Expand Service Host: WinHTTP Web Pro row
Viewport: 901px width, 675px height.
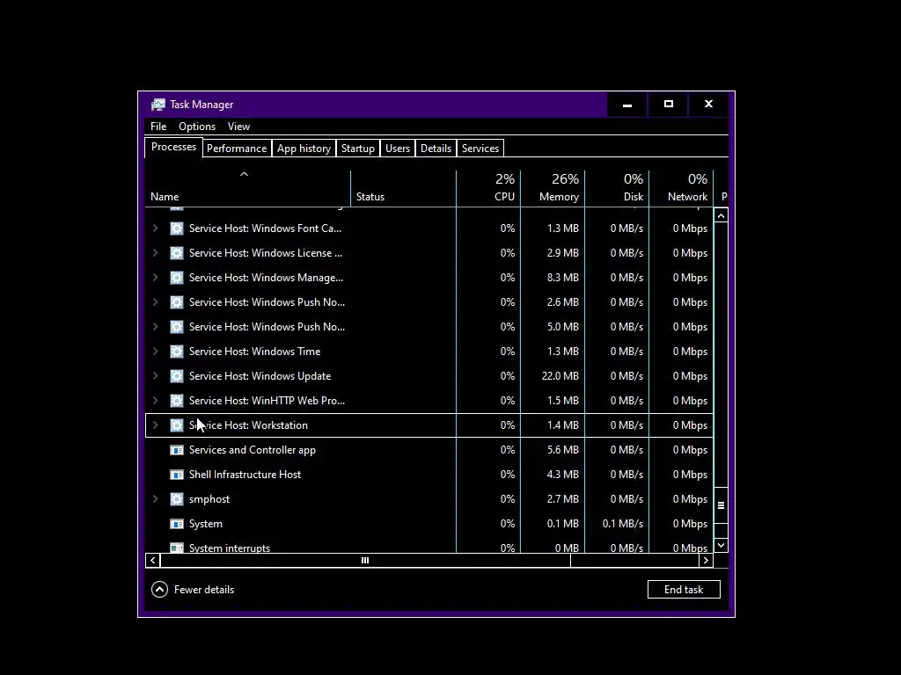point(155,401)
